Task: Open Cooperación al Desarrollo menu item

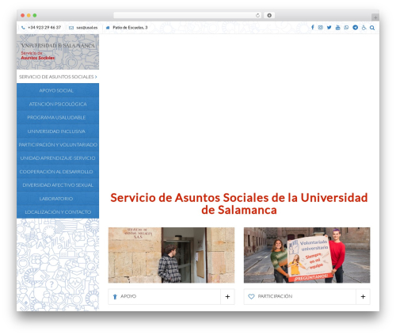Action: coord(58,172)
